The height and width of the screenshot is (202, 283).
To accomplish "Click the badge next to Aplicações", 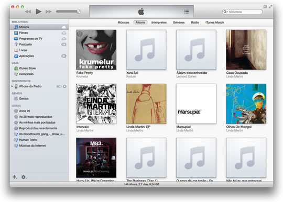I will pyautogui.click(x=64, y=56).
